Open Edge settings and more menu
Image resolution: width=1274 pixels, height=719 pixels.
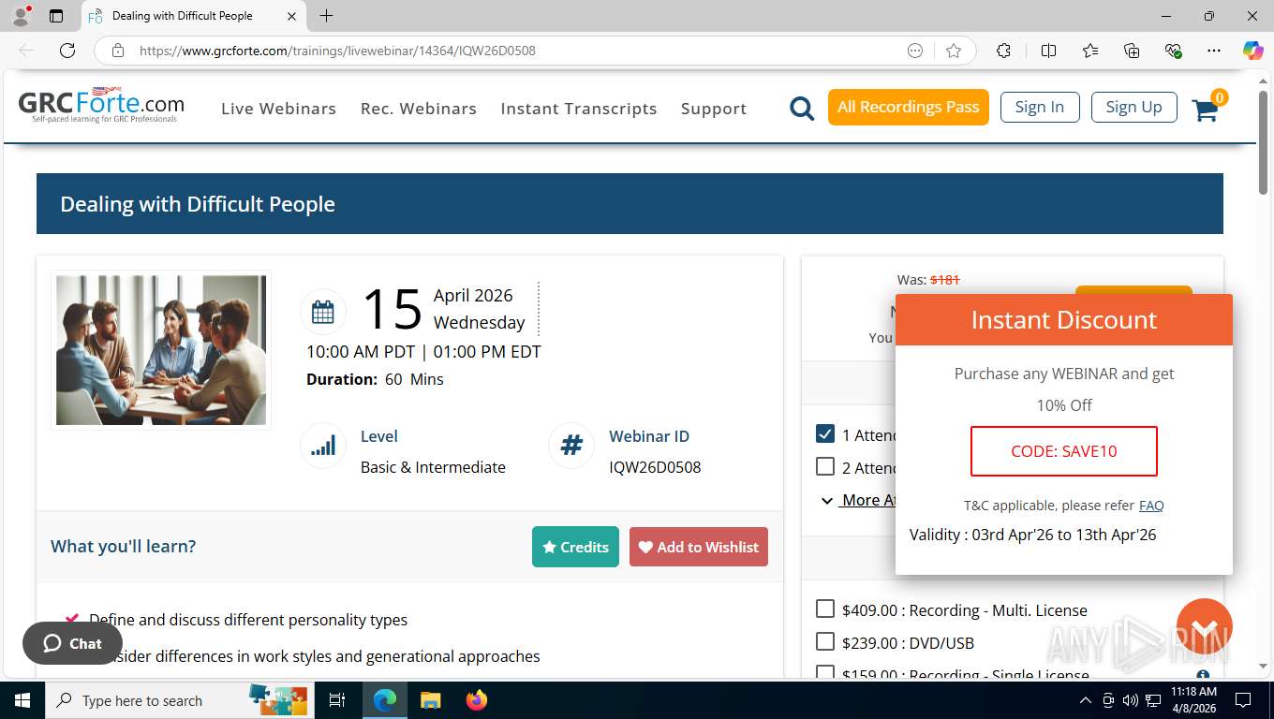[1214, 51]
